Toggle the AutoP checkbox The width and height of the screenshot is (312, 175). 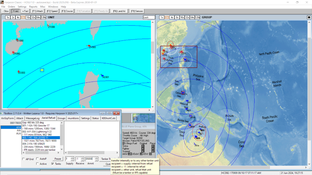click(38, 159)
